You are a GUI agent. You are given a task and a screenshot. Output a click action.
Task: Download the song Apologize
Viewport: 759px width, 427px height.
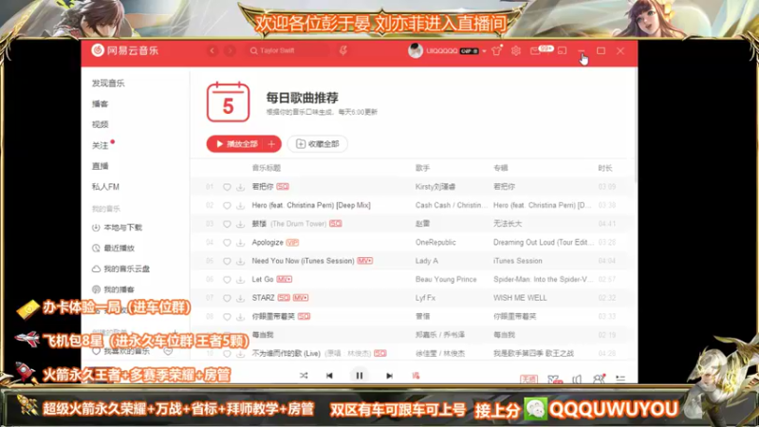click(240, 243)
